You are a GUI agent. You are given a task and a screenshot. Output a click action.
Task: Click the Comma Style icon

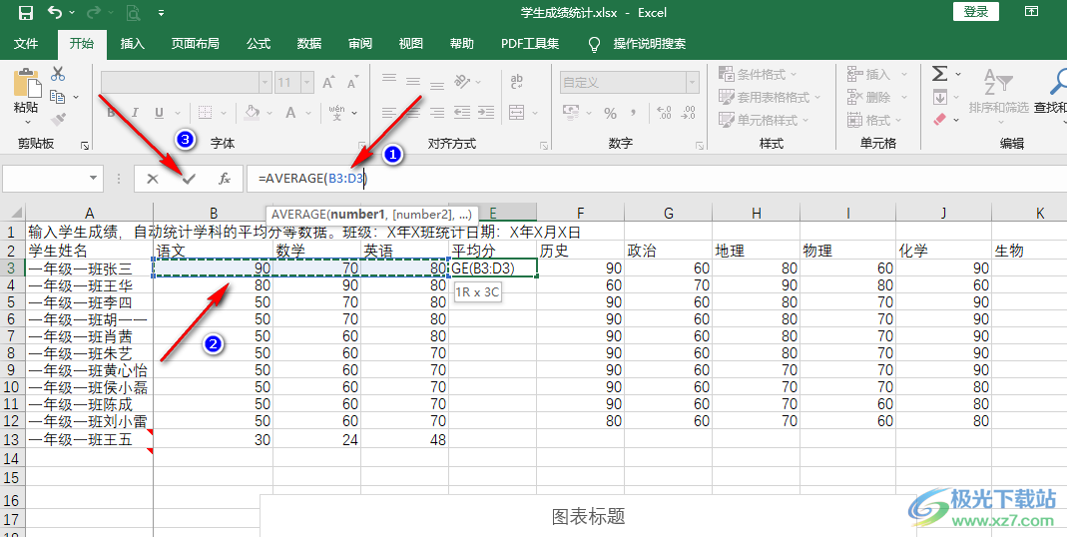coord(634,113)
